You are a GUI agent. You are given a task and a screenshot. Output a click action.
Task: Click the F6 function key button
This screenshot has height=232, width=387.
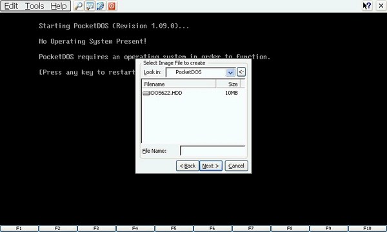(213, 229)
